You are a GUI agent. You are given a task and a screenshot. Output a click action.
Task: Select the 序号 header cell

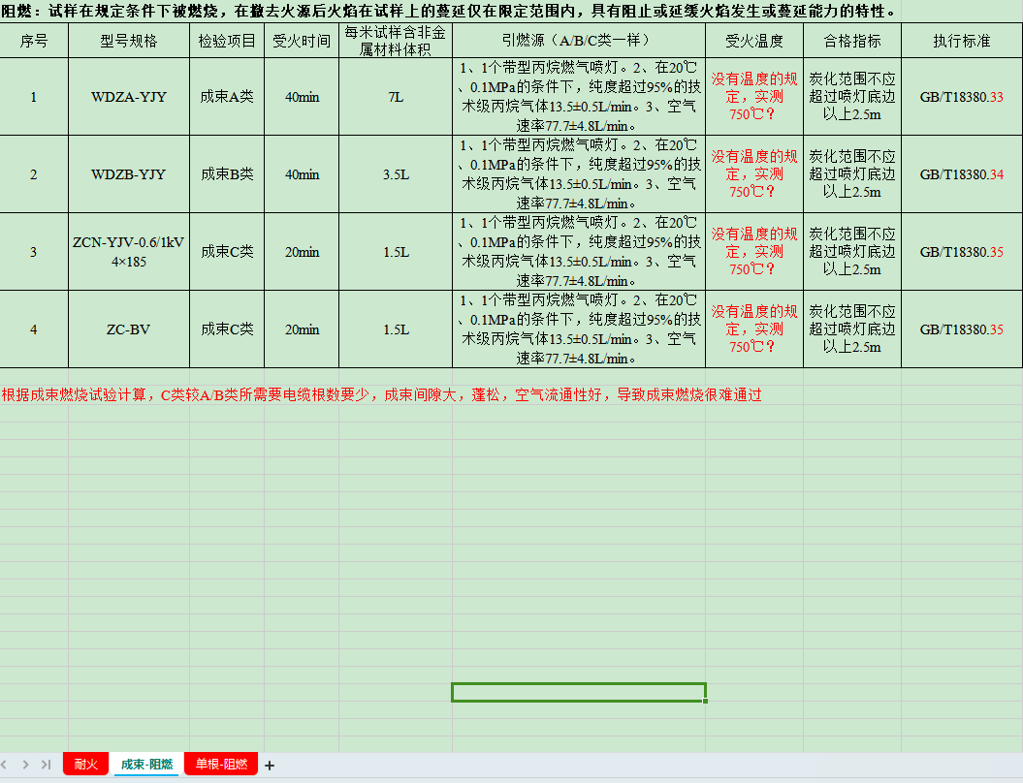(34, 42)
